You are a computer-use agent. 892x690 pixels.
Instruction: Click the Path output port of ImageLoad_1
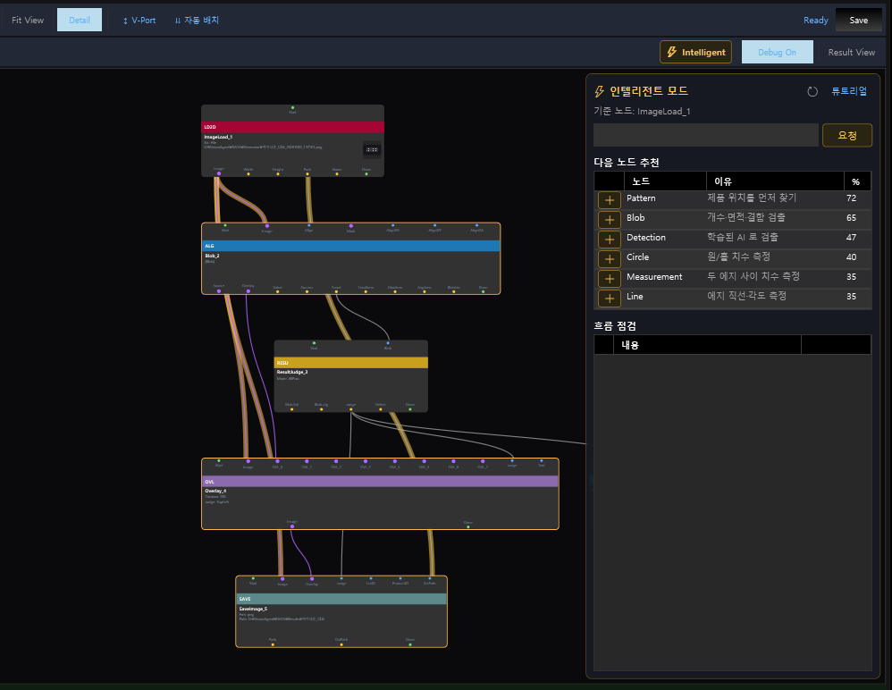(307, 173)
